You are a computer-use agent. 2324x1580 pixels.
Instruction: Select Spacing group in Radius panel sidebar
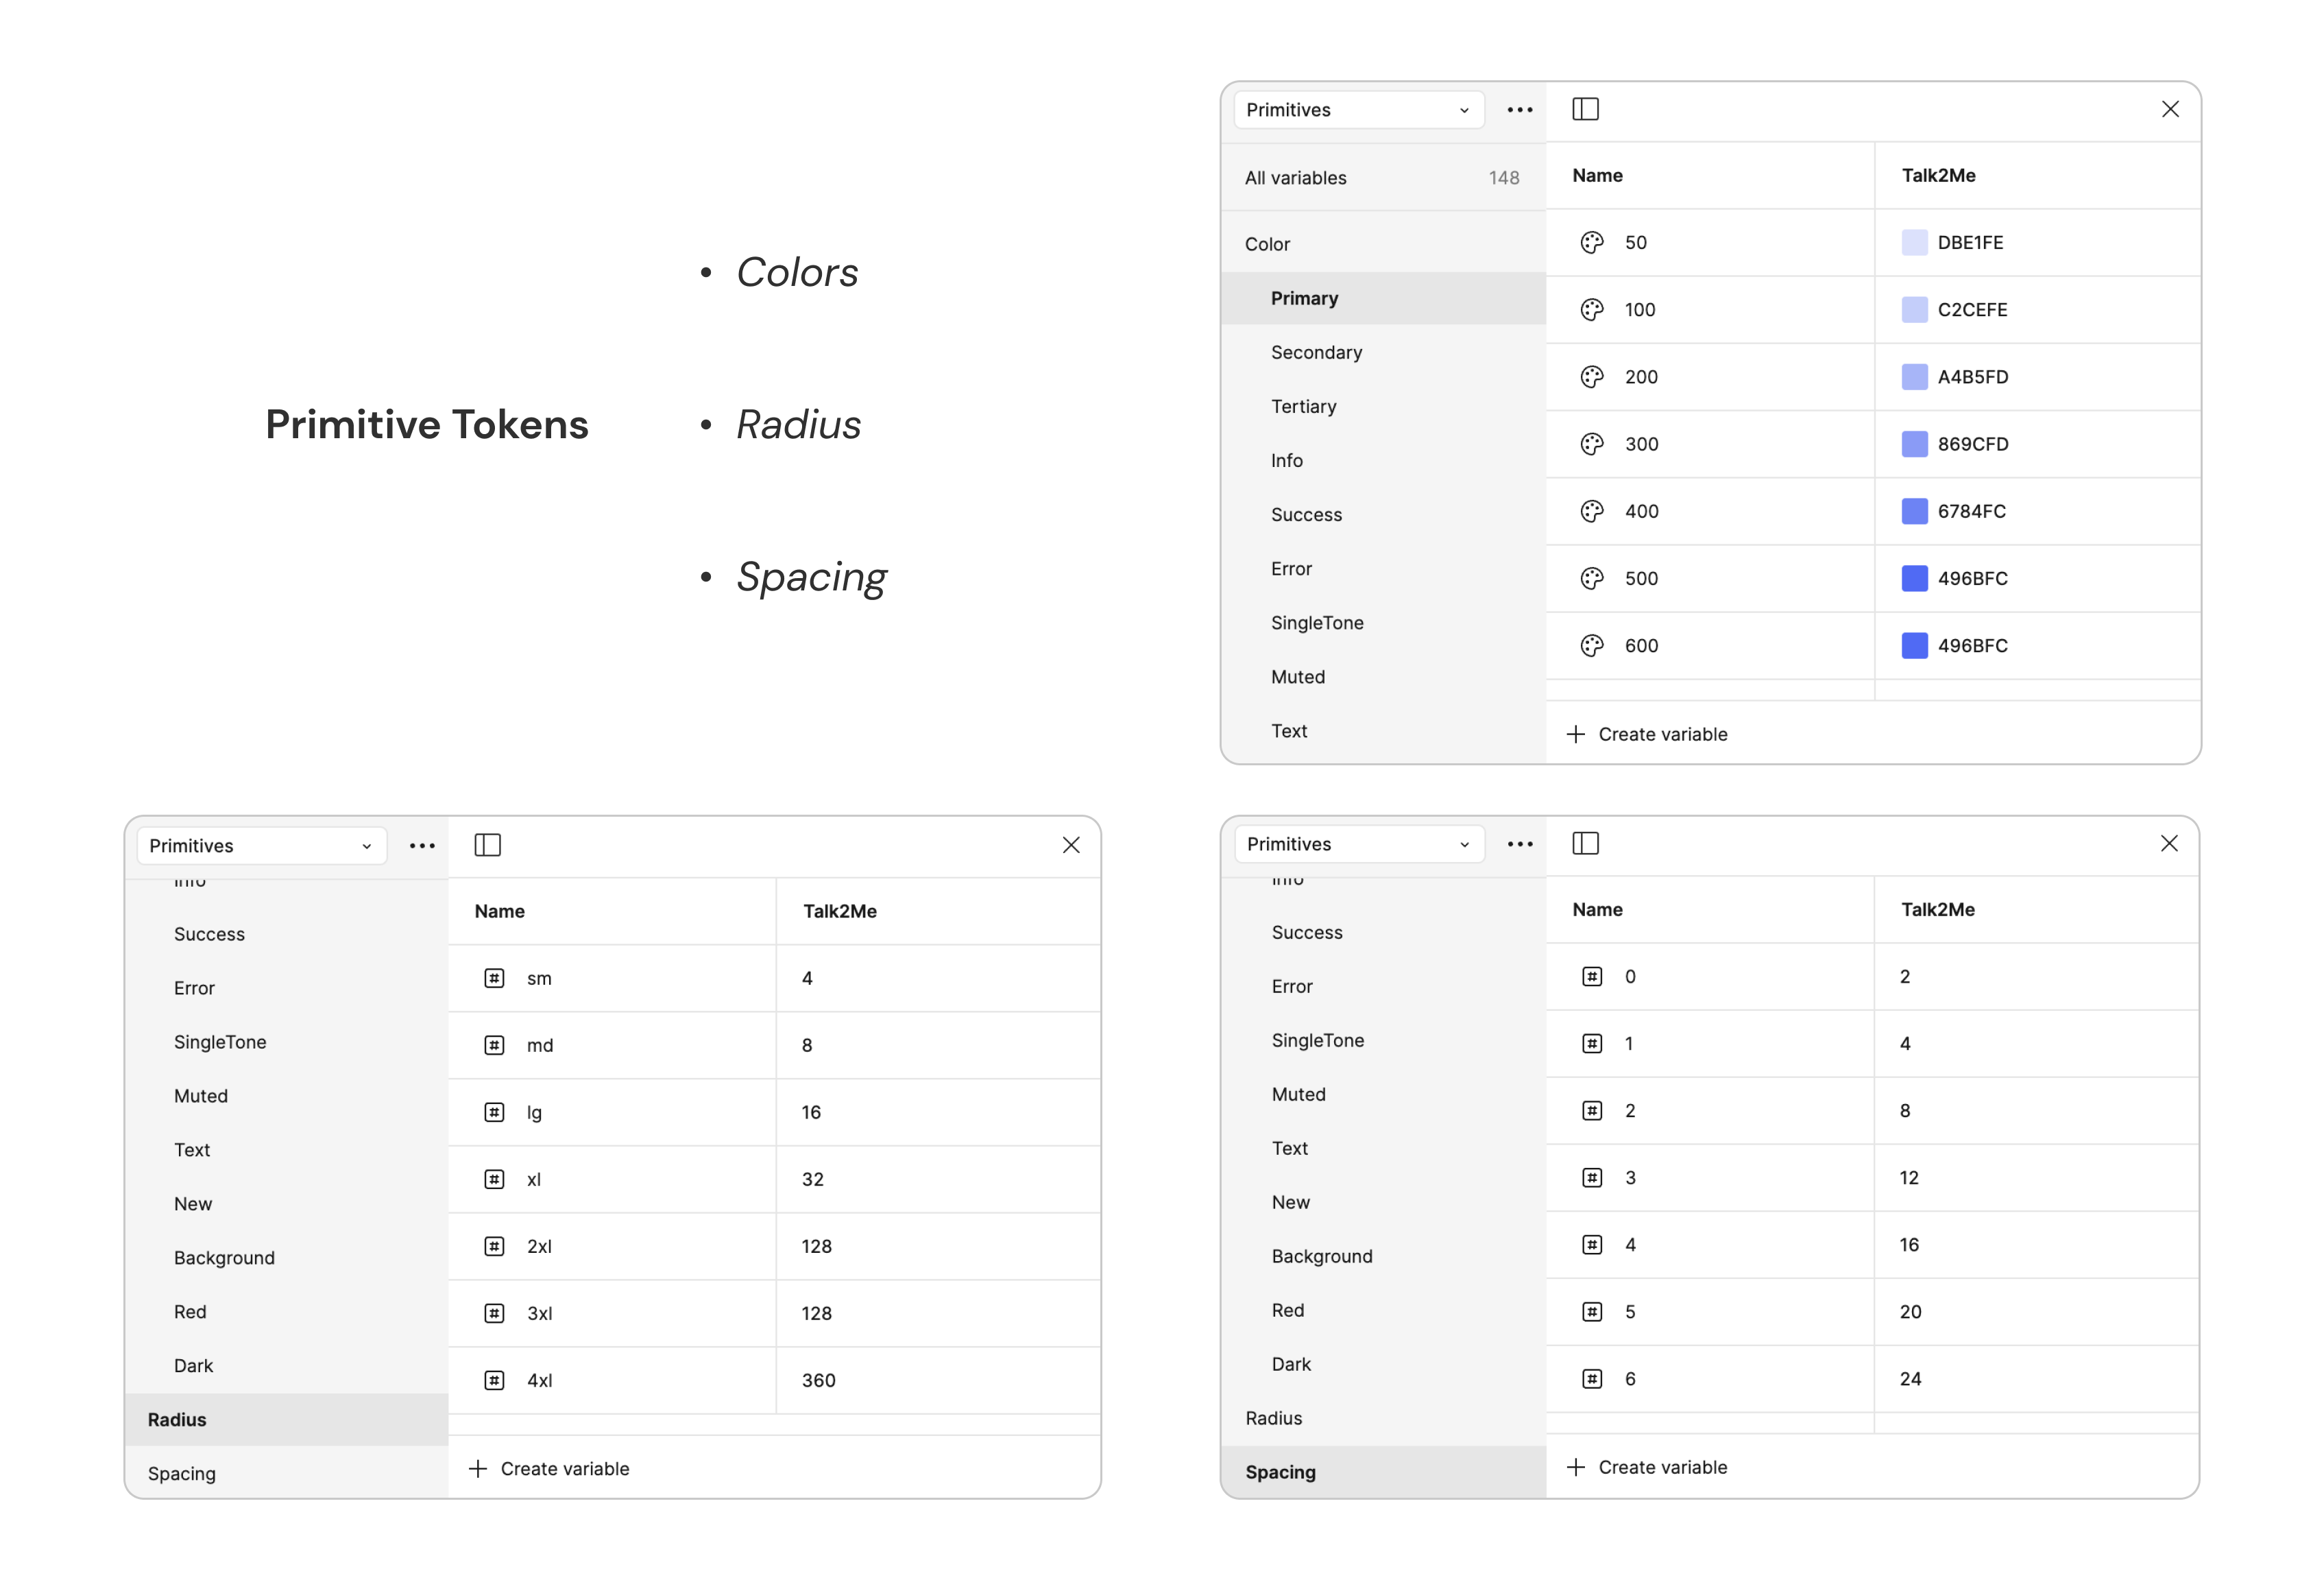pyautogui.click(x=286, y=1473)
